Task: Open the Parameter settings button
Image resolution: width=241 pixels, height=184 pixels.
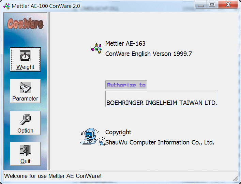Action: click(25, 91)
